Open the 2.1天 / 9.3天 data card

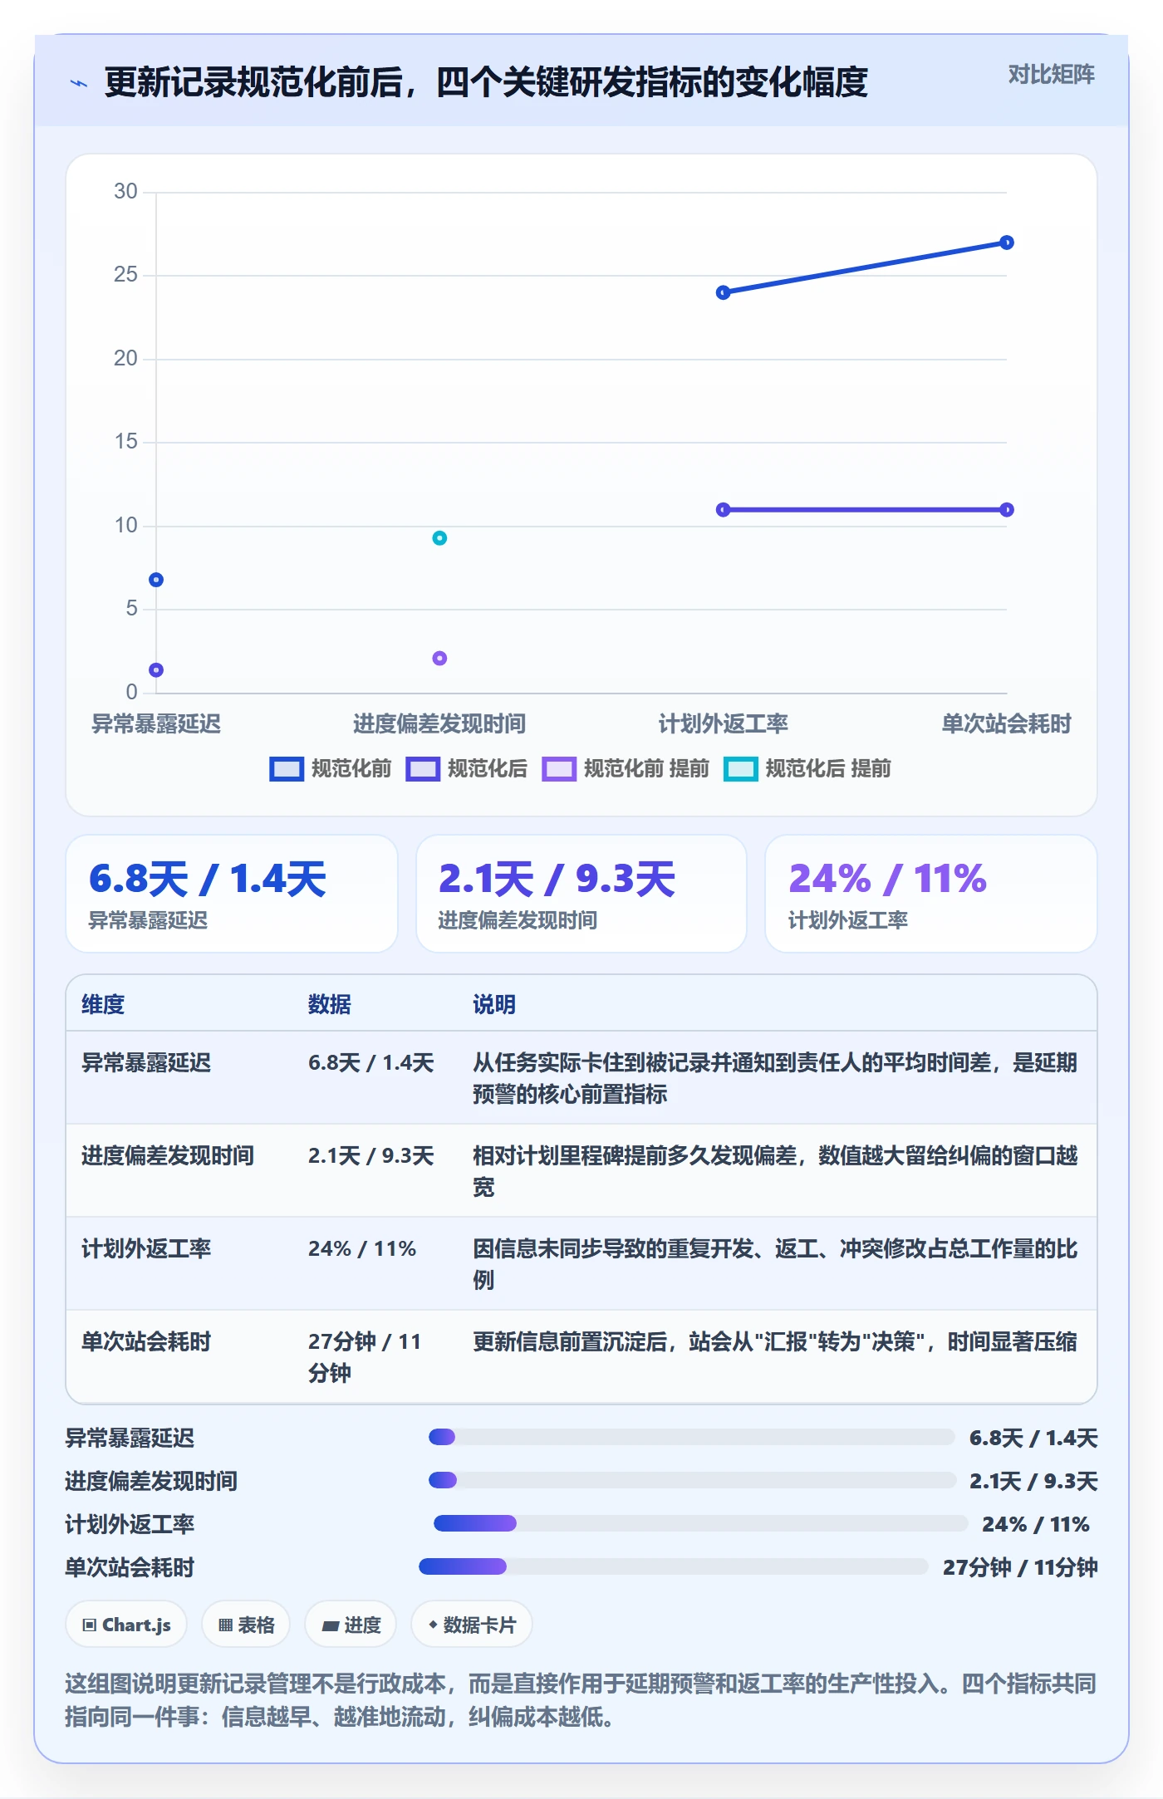click(x=581, y=894)
